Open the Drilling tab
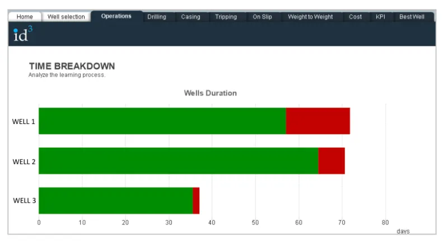This screenshot has width=448, height=249. [157, 17]
